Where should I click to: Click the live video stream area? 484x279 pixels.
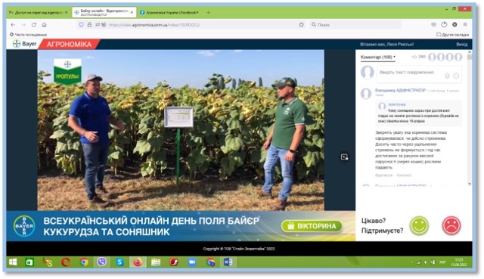181,130
